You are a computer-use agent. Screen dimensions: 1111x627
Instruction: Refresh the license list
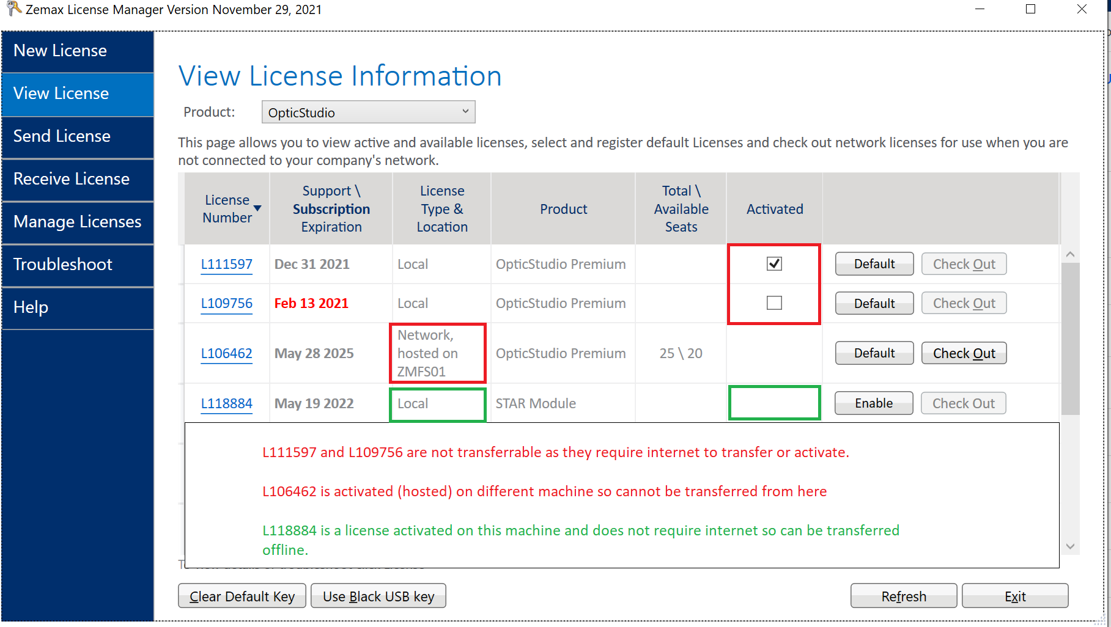[x=904, y=596]
